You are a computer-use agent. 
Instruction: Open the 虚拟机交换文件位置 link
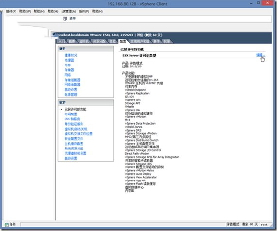tap(79, 134)
